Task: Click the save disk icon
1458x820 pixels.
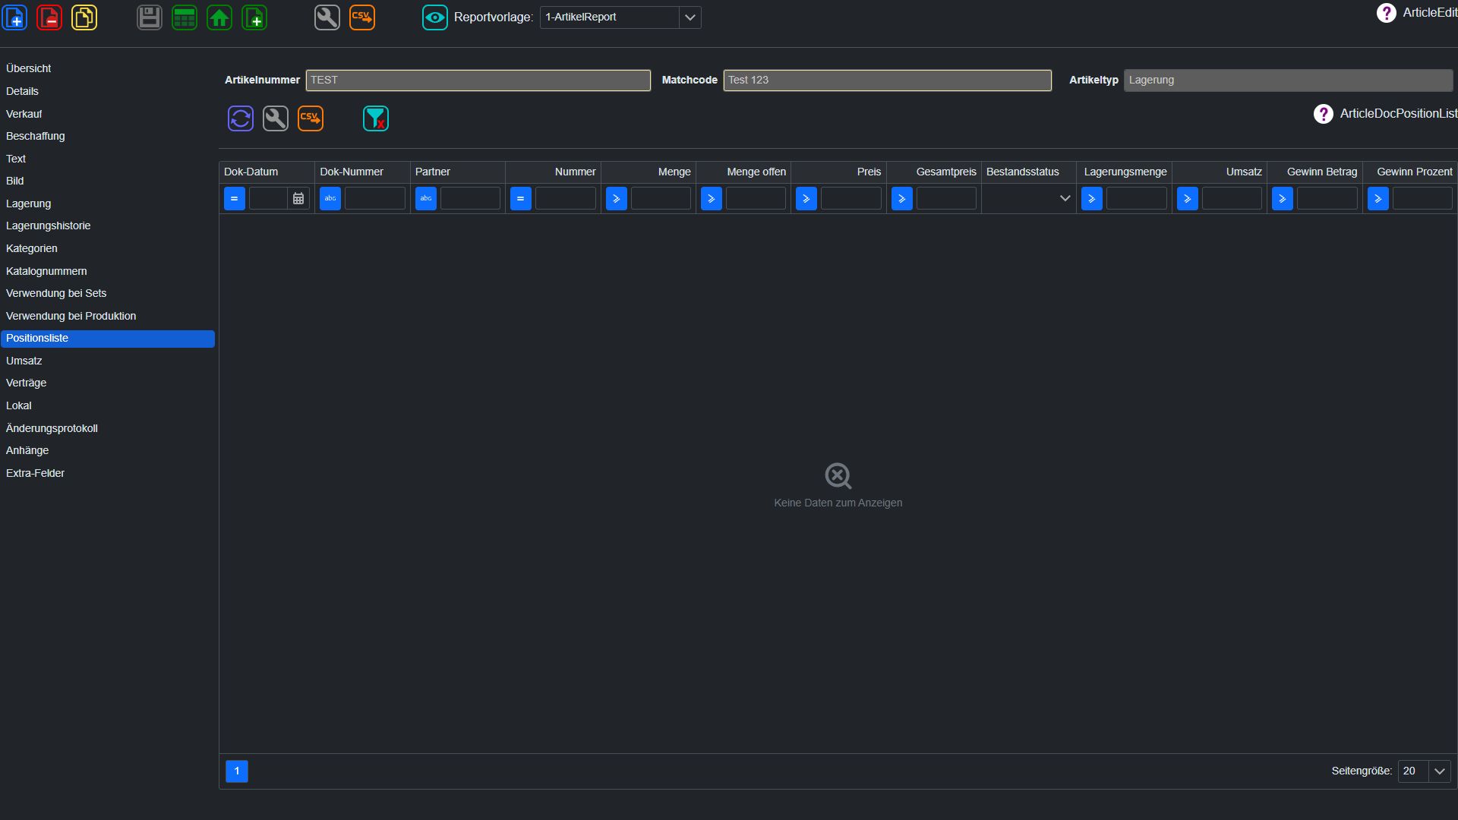Action: pyautogui.click(x=150, y=17)
